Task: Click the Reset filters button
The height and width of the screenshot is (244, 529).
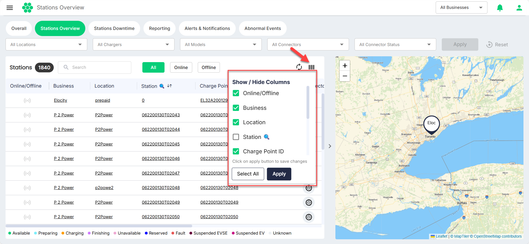Action: pos(497,45)
